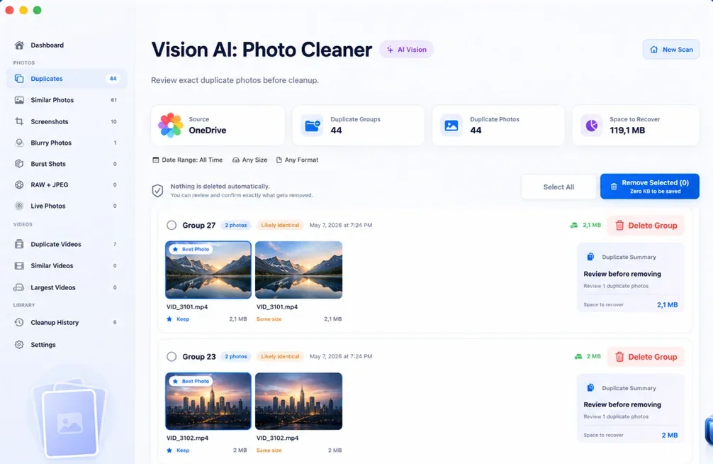Open the Live Photos sidebar icon
Viewport: 713px width, 464px height.
click(x=19, y=206)
